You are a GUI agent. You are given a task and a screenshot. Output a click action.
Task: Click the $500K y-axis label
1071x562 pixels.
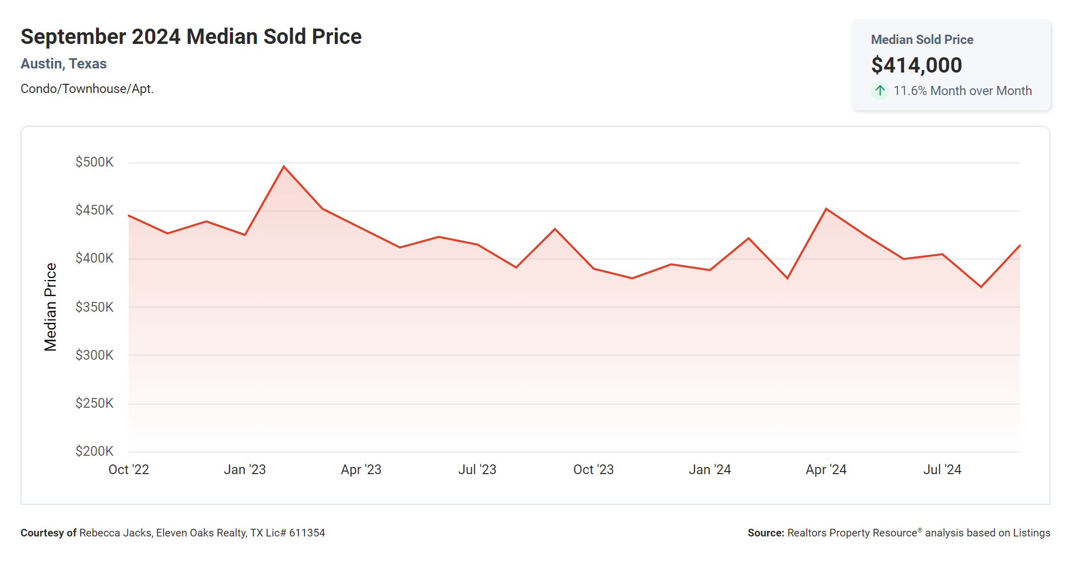click(x=95, y=162)
